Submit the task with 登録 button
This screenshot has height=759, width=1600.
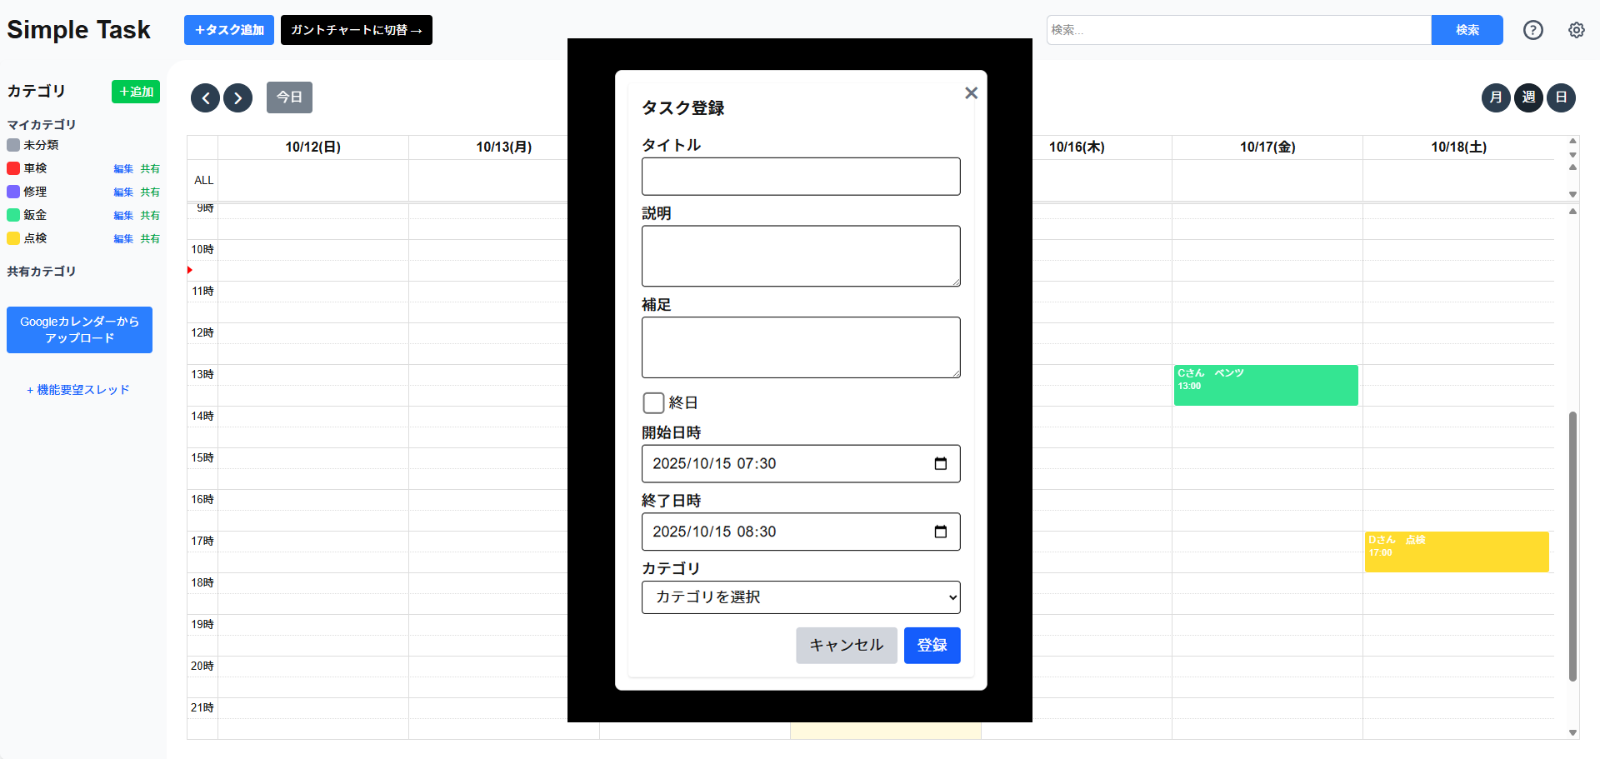[x=932, y=645]
